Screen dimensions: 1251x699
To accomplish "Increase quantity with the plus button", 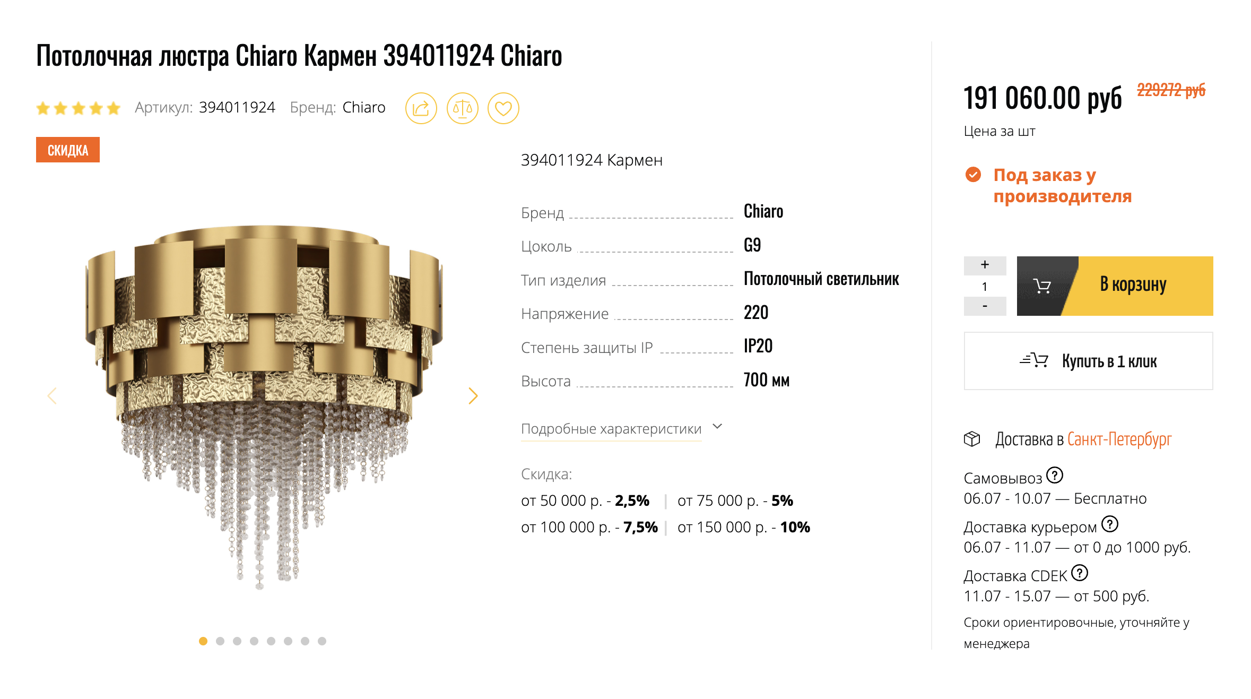I will pos(985,265).
